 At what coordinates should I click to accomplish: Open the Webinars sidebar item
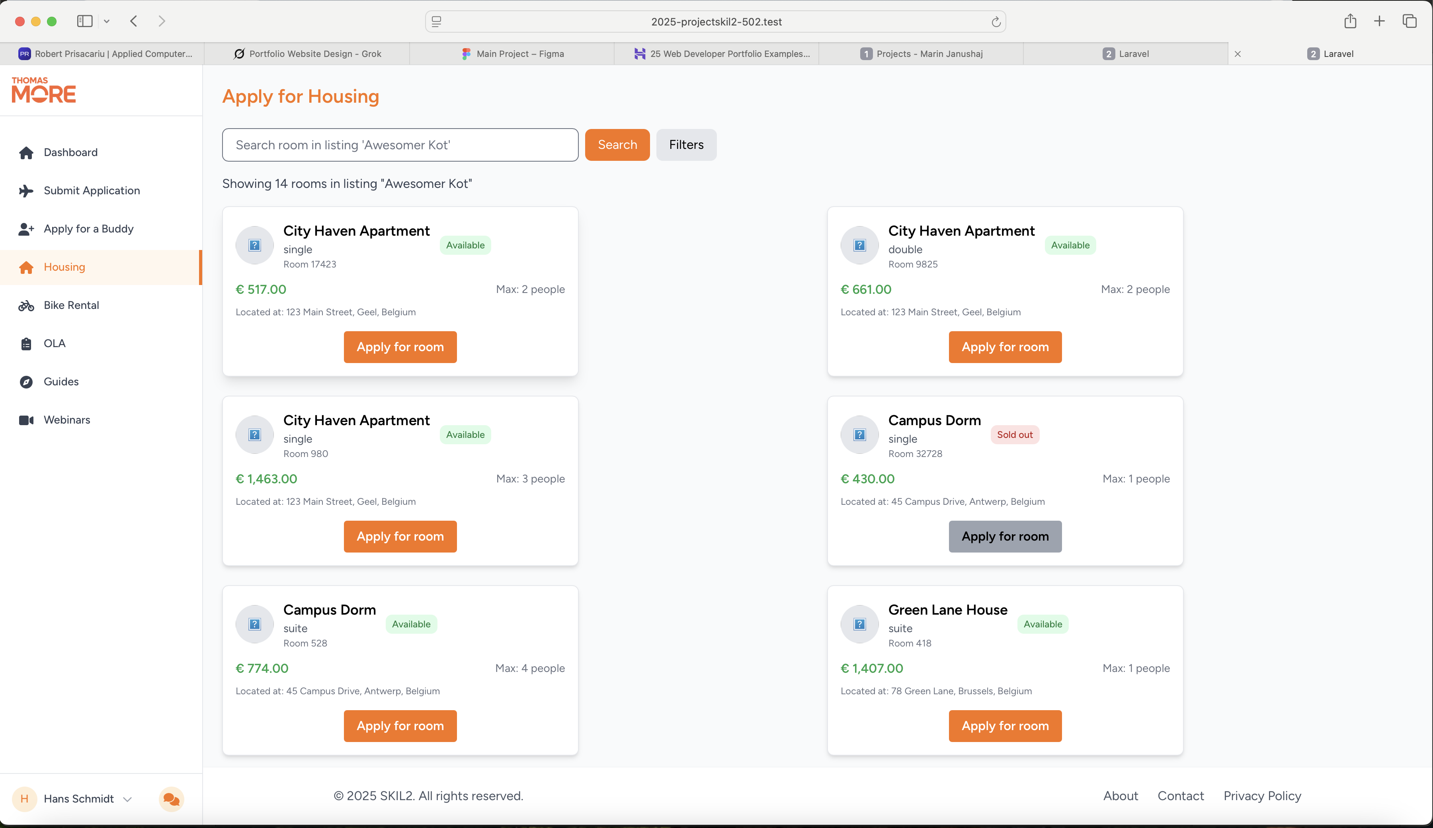click(101, 420)
